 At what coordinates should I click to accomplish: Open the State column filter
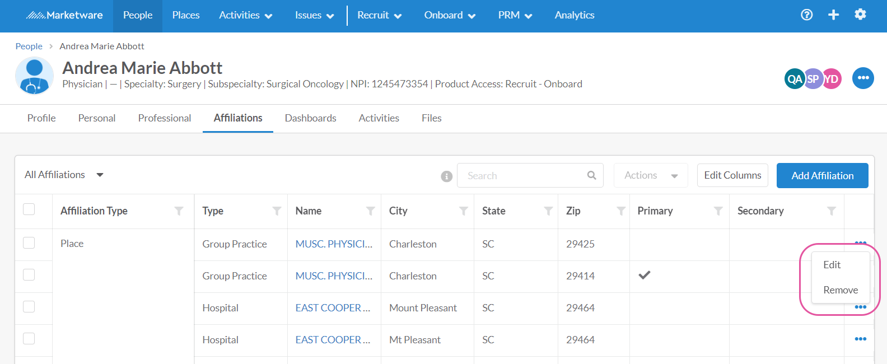[548, 211]
